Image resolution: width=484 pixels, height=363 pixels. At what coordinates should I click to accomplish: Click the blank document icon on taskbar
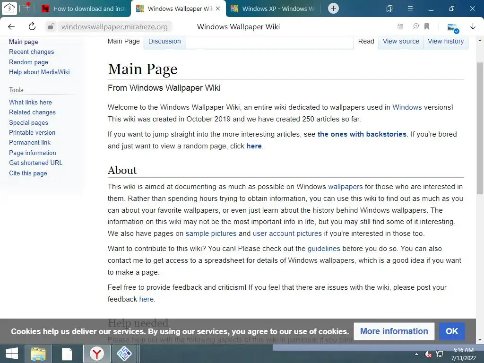click(67, 354)
